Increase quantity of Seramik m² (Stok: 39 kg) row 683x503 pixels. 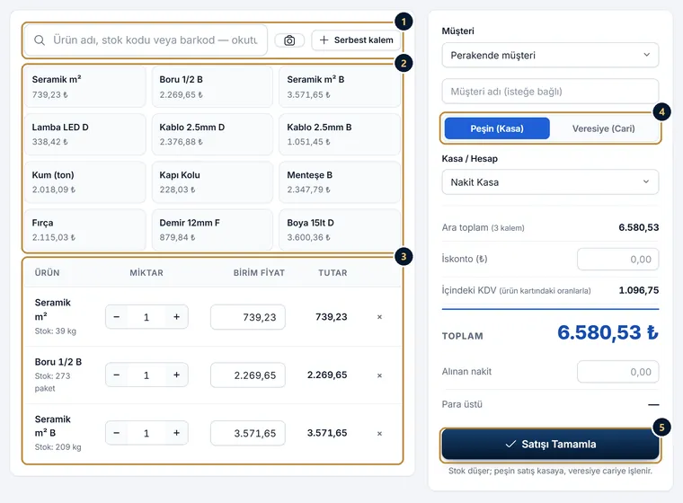click(176, 317)
